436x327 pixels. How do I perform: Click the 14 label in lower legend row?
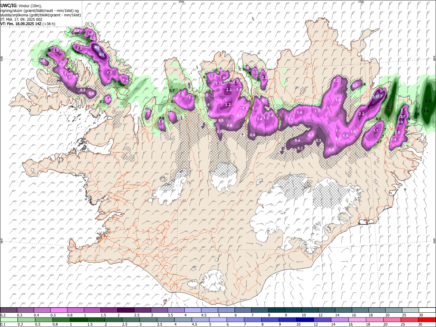tap(333, 324)
